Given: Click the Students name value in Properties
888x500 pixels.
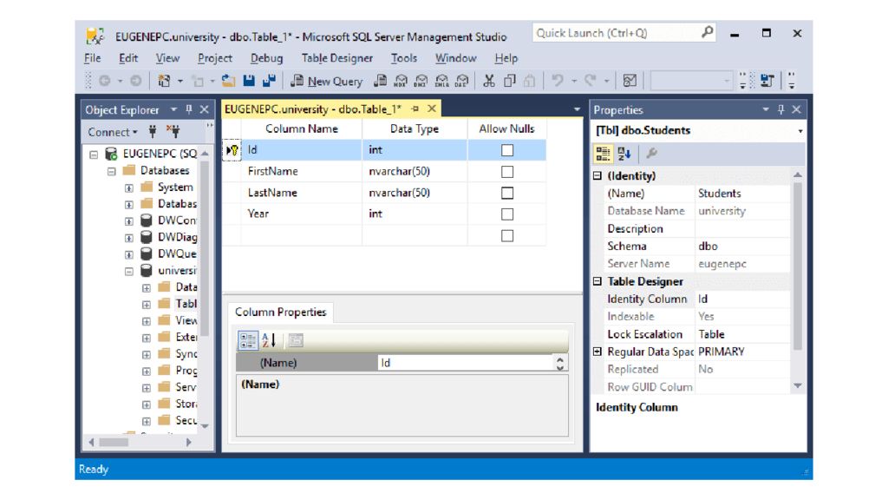Looking at the screenshot, I should click(742, 194).
